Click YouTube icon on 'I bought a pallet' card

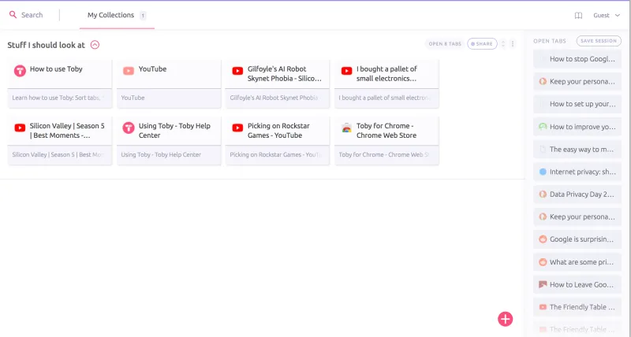tap(346, 71)
